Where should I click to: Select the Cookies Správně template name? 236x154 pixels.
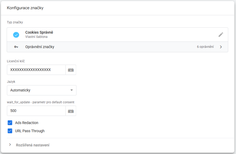pyautogui.click(x=39, y=33)
